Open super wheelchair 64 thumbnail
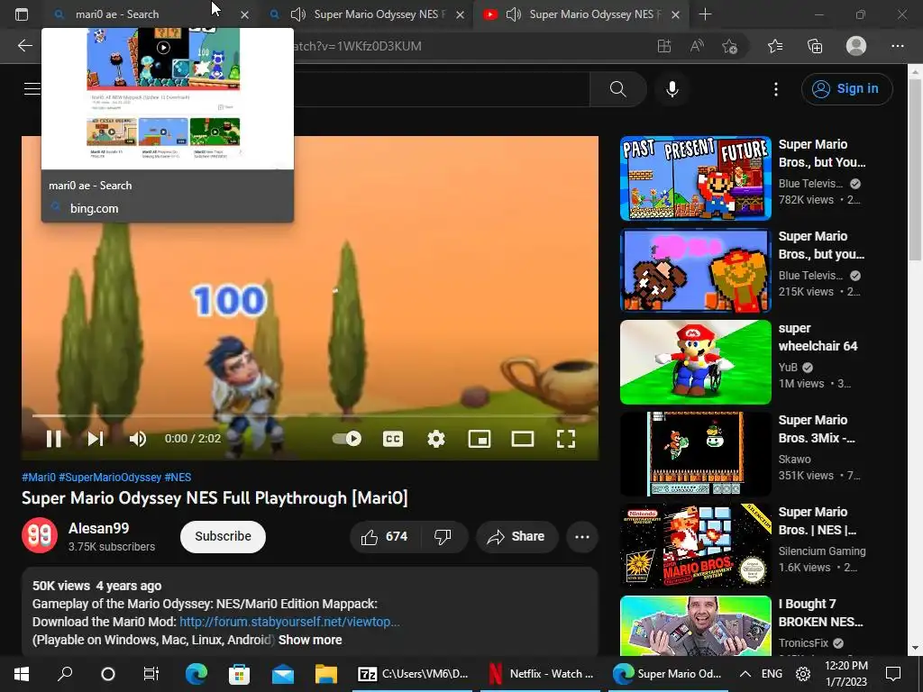 (696, 362)
